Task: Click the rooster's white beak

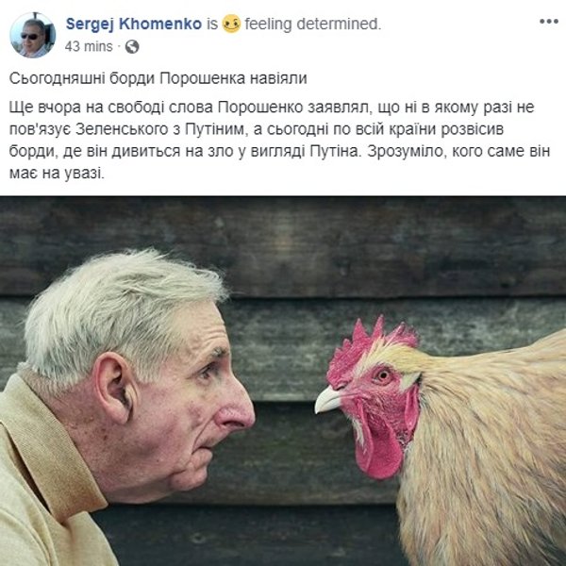Action: (328, 400)
